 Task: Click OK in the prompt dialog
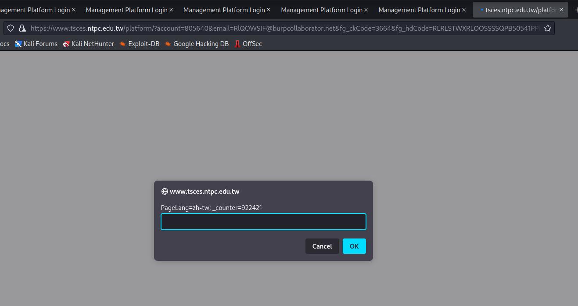click(x=354, y=246)
